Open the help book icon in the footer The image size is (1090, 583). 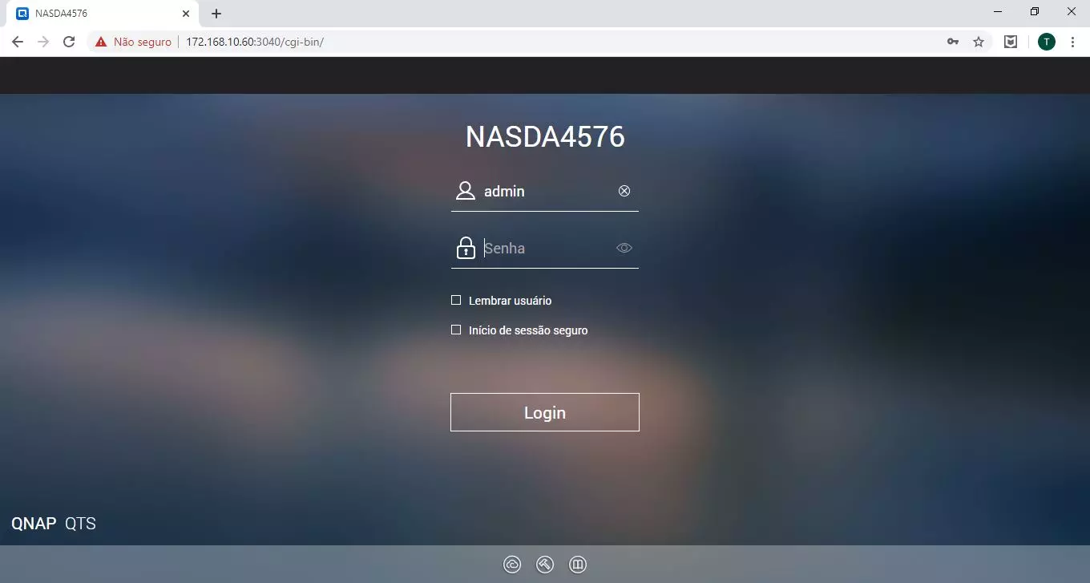coord(578,565)
